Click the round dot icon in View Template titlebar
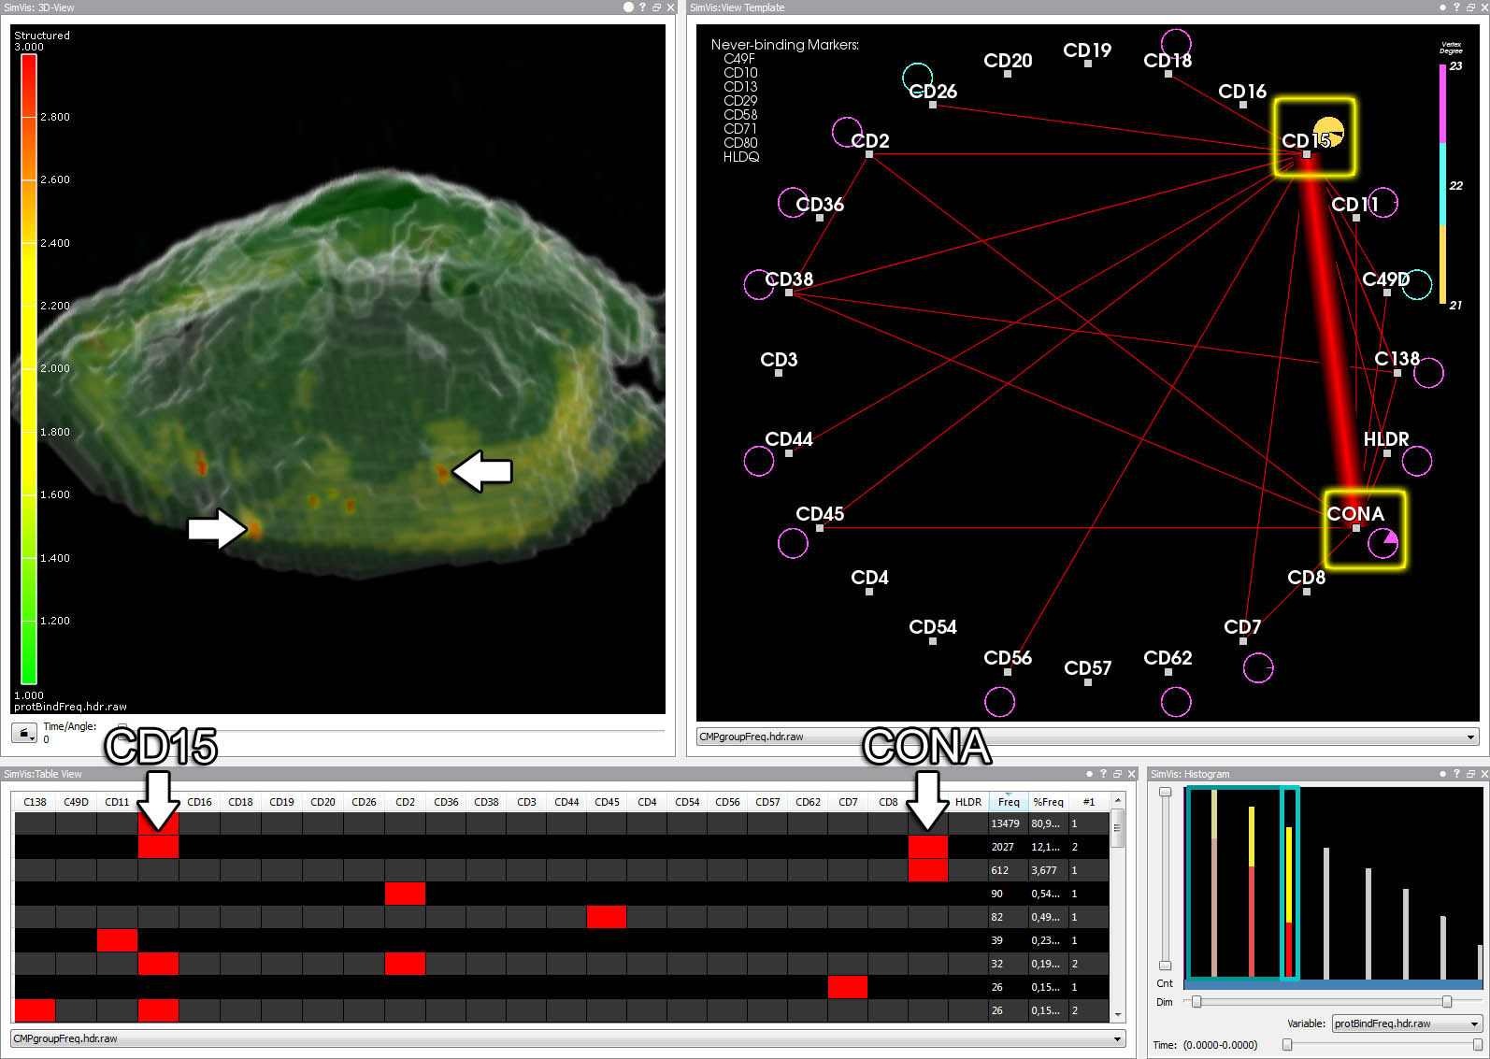The image size is (1490, 1059). coord(1443,7)
